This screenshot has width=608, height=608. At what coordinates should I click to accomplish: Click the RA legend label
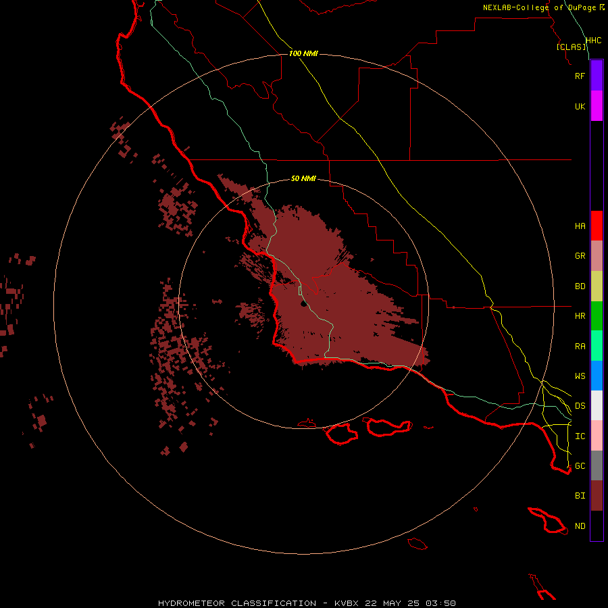tap(580, 347)
